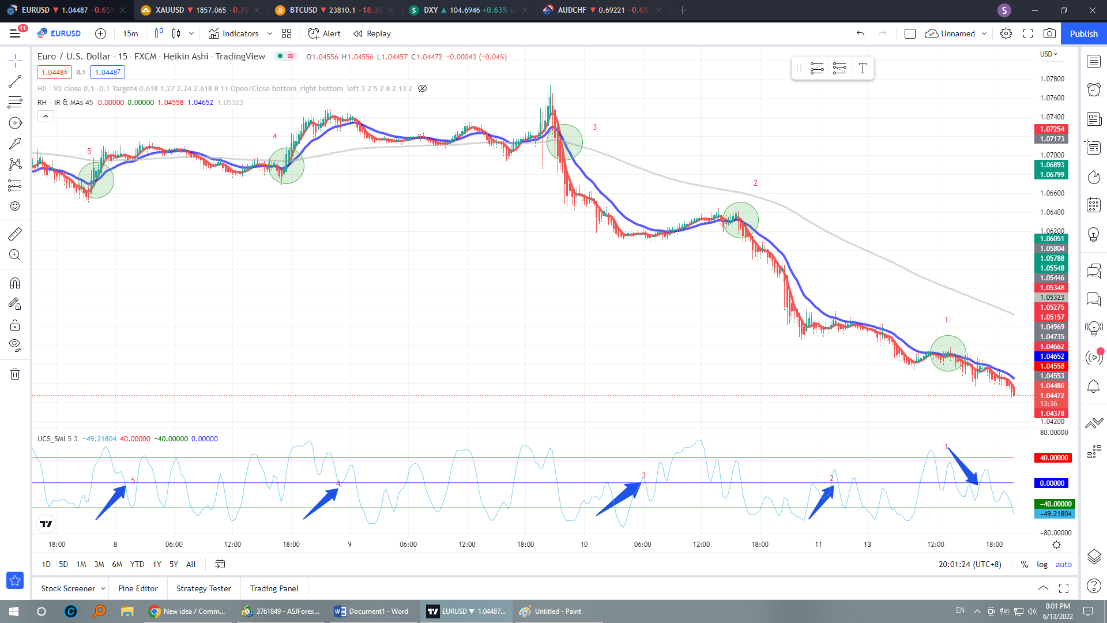
Task: Toggle auto scale mode
Action: tap(1063, 564)
